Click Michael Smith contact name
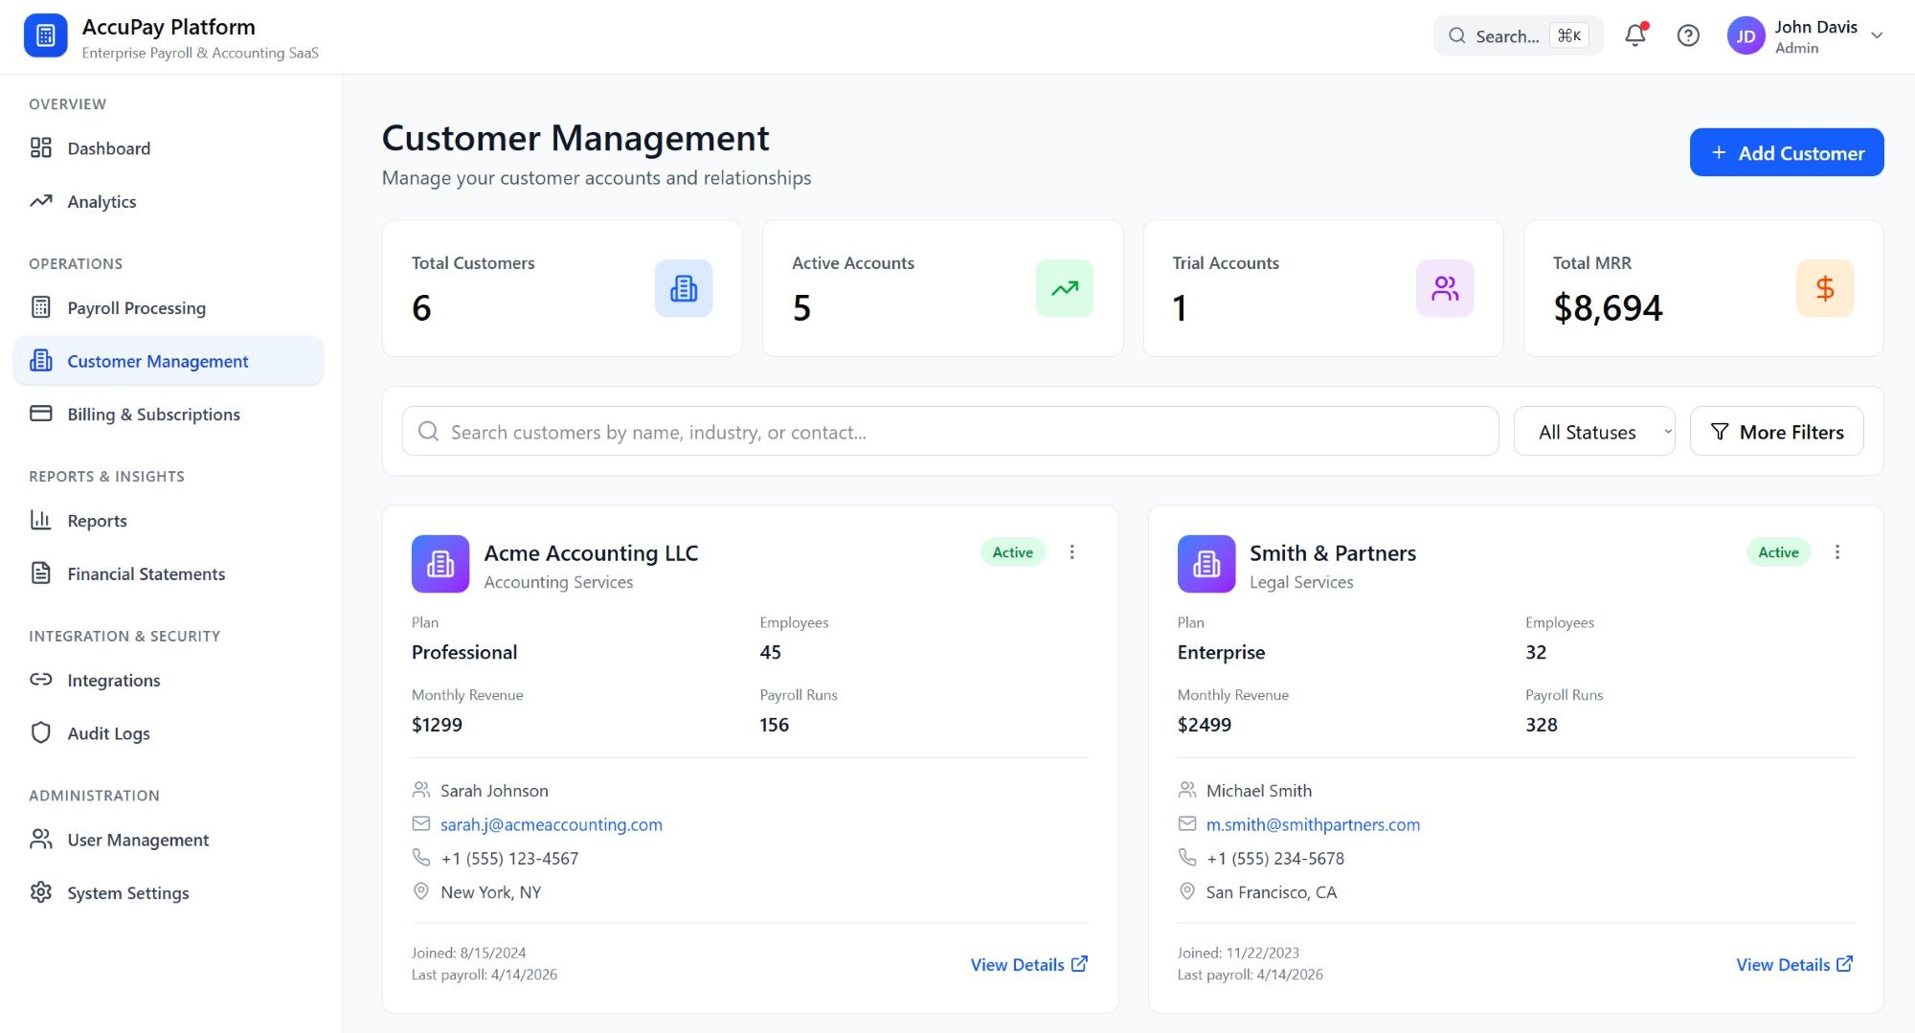The height and width of the screenshot is (1033, 1915). click(x=1259, y=791)
